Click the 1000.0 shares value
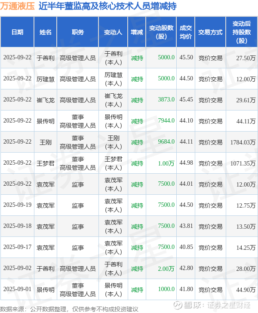 point(166,289)
